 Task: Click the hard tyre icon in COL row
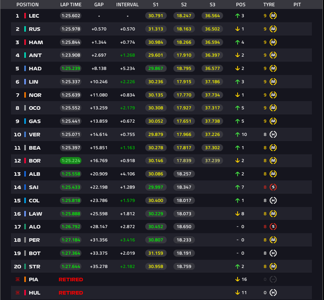click(x=273, y=200)
